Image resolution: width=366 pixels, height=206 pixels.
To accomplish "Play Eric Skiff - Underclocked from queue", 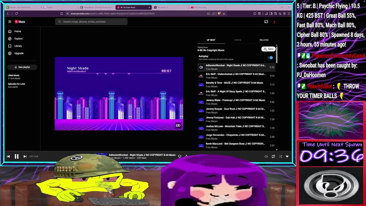I will pyautogui.click(x=236, y=76).
